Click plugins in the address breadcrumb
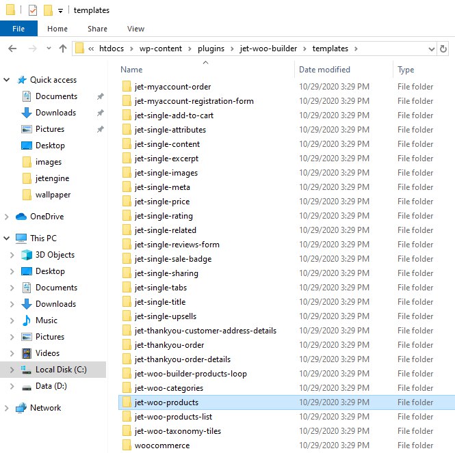This screenshot has width=455, height=453. point(211,49)
